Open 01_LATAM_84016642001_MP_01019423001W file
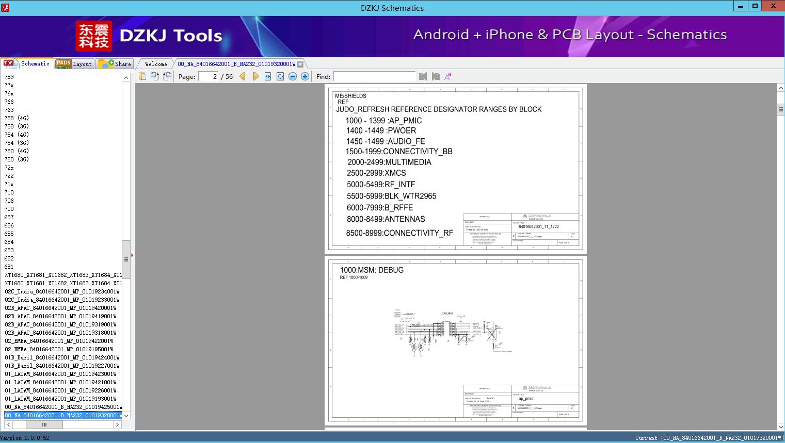Viewport: 785px width, 443px height. 61,374
